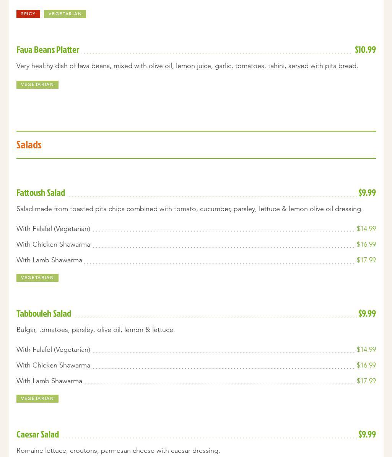The image size is (392, 457).
Task: Choose Tabbouleh With Falafel (Vegetarian) option
Action: click(53, 350)
